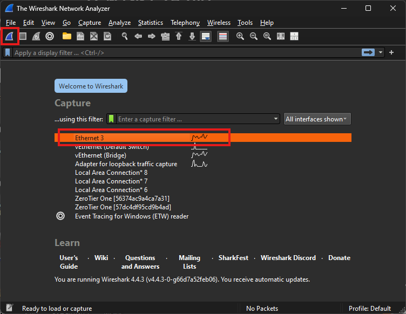Viewport: 406px width, 314px height.
Task: Zoom in main window text
Action: (x=240, y=36)
